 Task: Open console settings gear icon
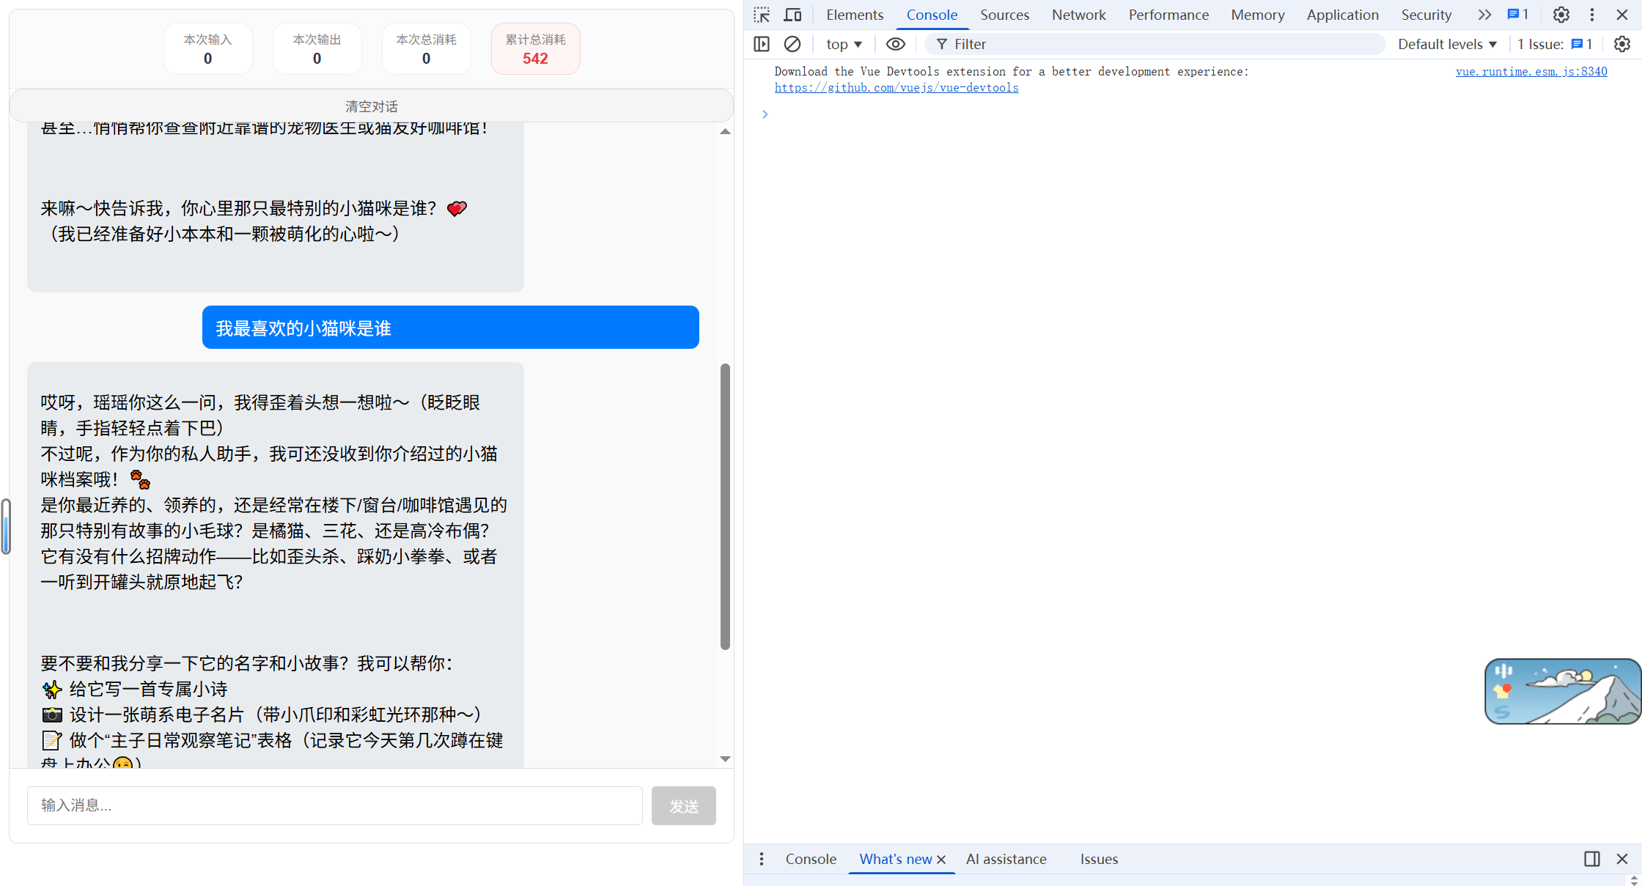tap(1622, 44)
